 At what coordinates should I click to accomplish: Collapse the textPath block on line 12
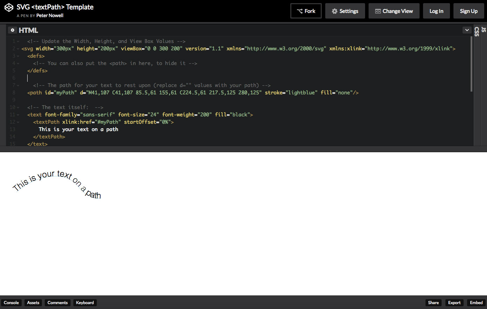(18, 122)
